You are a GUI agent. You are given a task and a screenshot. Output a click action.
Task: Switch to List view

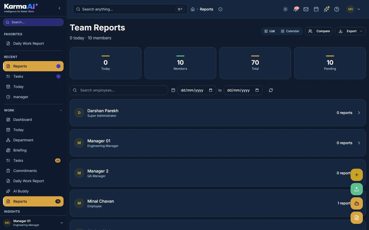270,31
